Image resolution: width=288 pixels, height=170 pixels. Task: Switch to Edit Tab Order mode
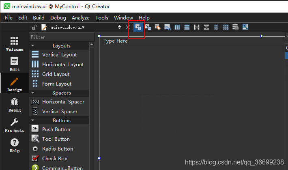point(168,27)
